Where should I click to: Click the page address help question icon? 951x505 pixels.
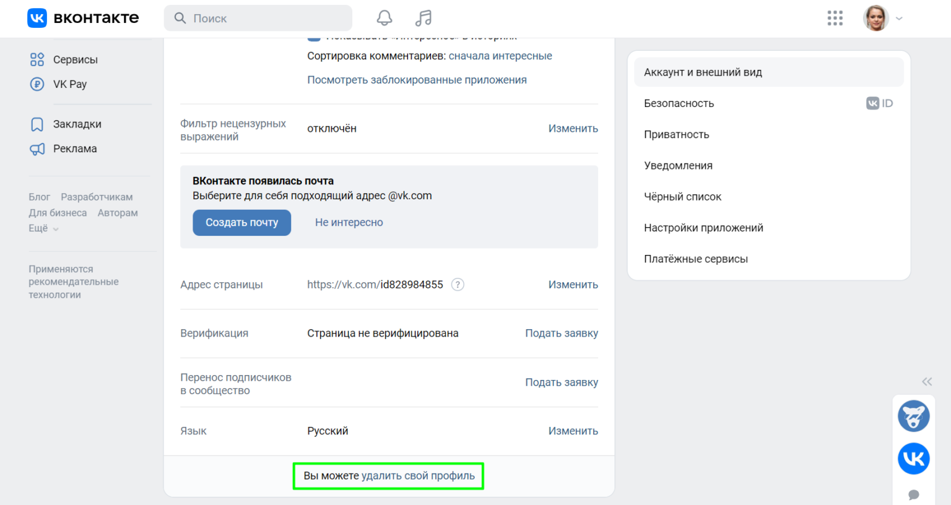click(458, 284)
